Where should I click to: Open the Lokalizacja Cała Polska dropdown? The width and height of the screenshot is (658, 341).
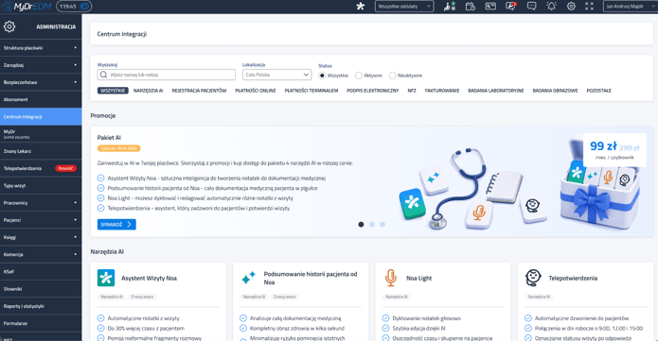277,75
